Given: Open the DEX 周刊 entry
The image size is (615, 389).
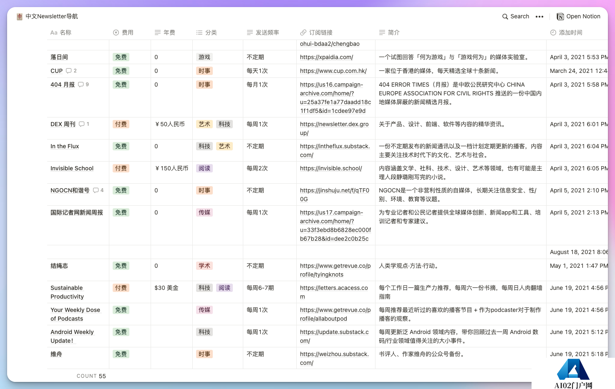Looking at the screenshot, I should [x=63, y=125].
